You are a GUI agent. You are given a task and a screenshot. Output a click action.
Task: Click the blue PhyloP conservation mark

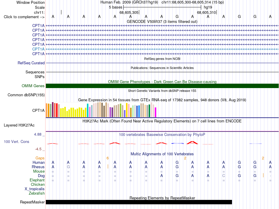[x=177, y=143]
